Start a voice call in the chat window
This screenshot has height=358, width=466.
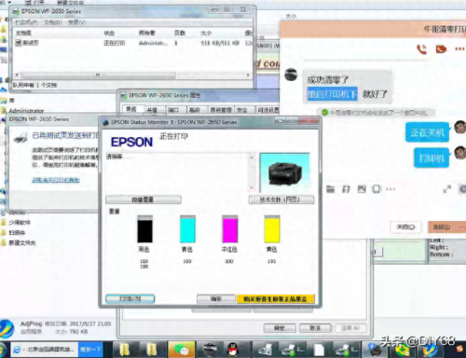(x=421, y=49)
